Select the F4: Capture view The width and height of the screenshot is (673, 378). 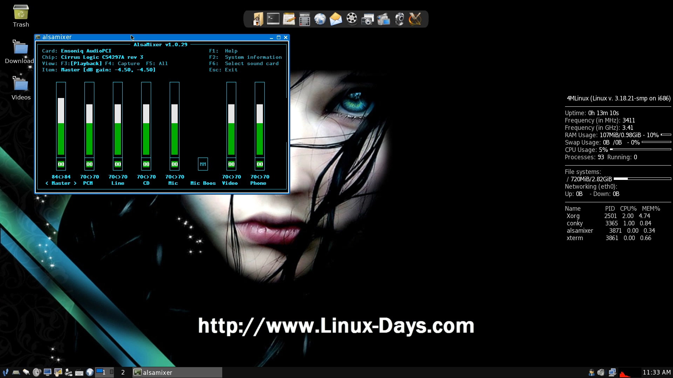click(122, 63)
